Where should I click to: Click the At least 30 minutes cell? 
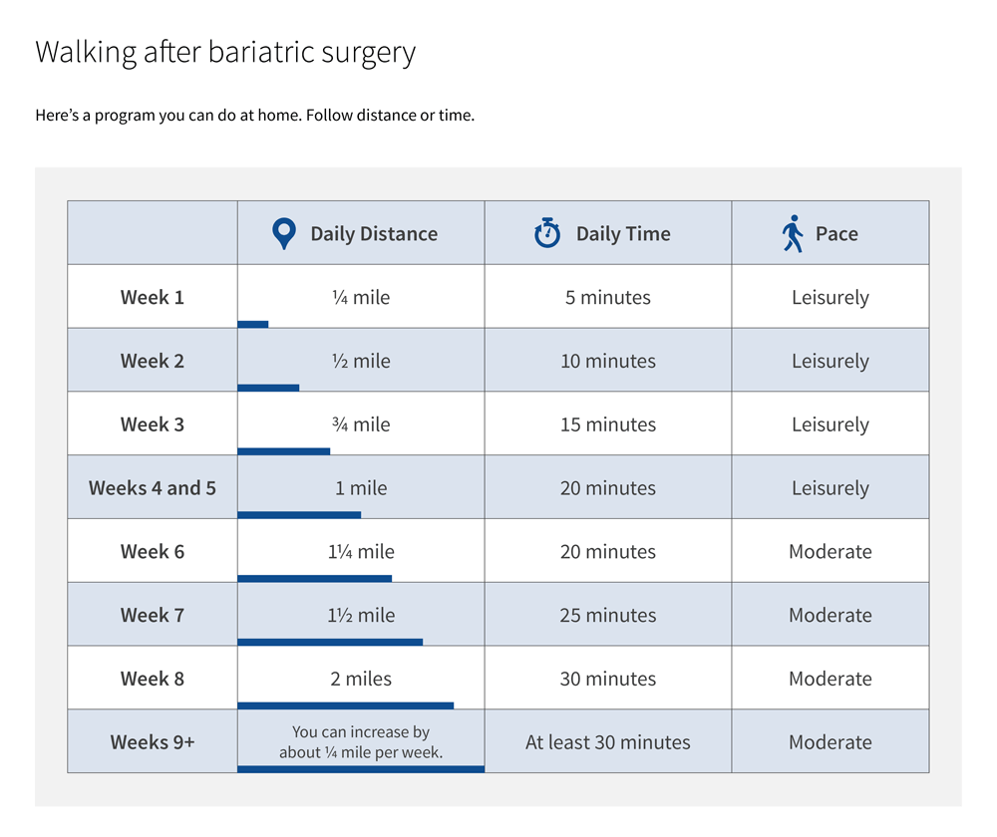click(608, 742)
